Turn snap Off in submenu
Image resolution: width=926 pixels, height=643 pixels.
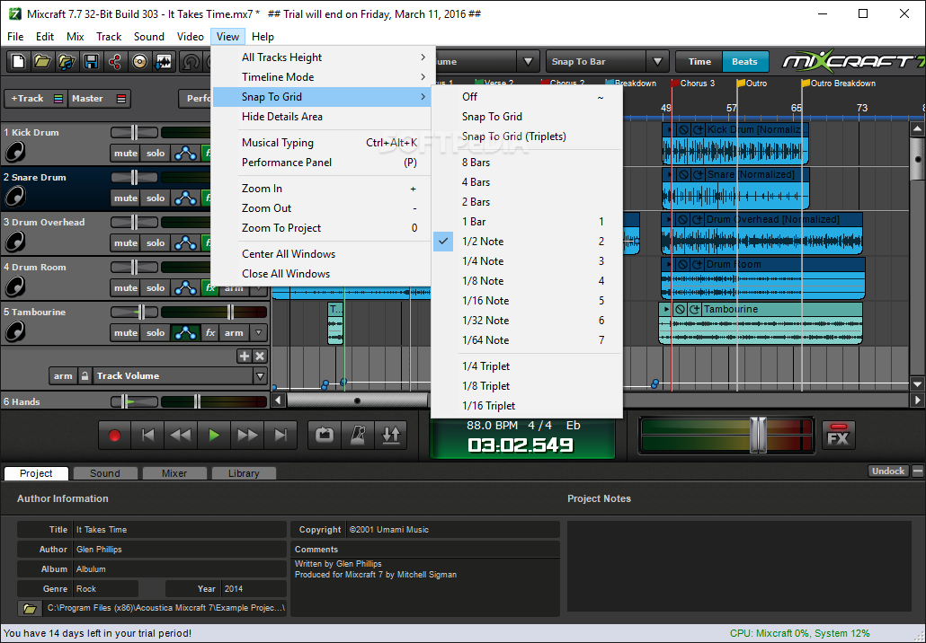(527, 97)
